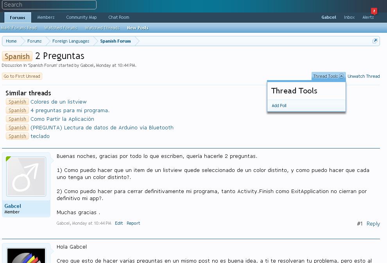
Task: Click the #1 post permalink
Action: (x=360, y=224)
